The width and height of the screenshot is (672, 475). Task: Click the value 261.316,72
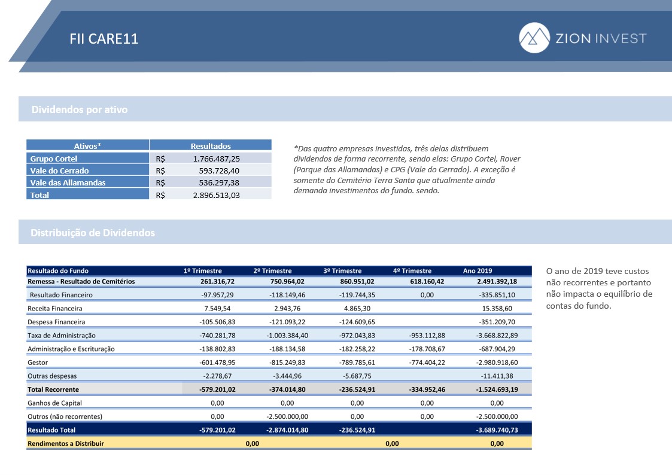(x=217, y=281)
